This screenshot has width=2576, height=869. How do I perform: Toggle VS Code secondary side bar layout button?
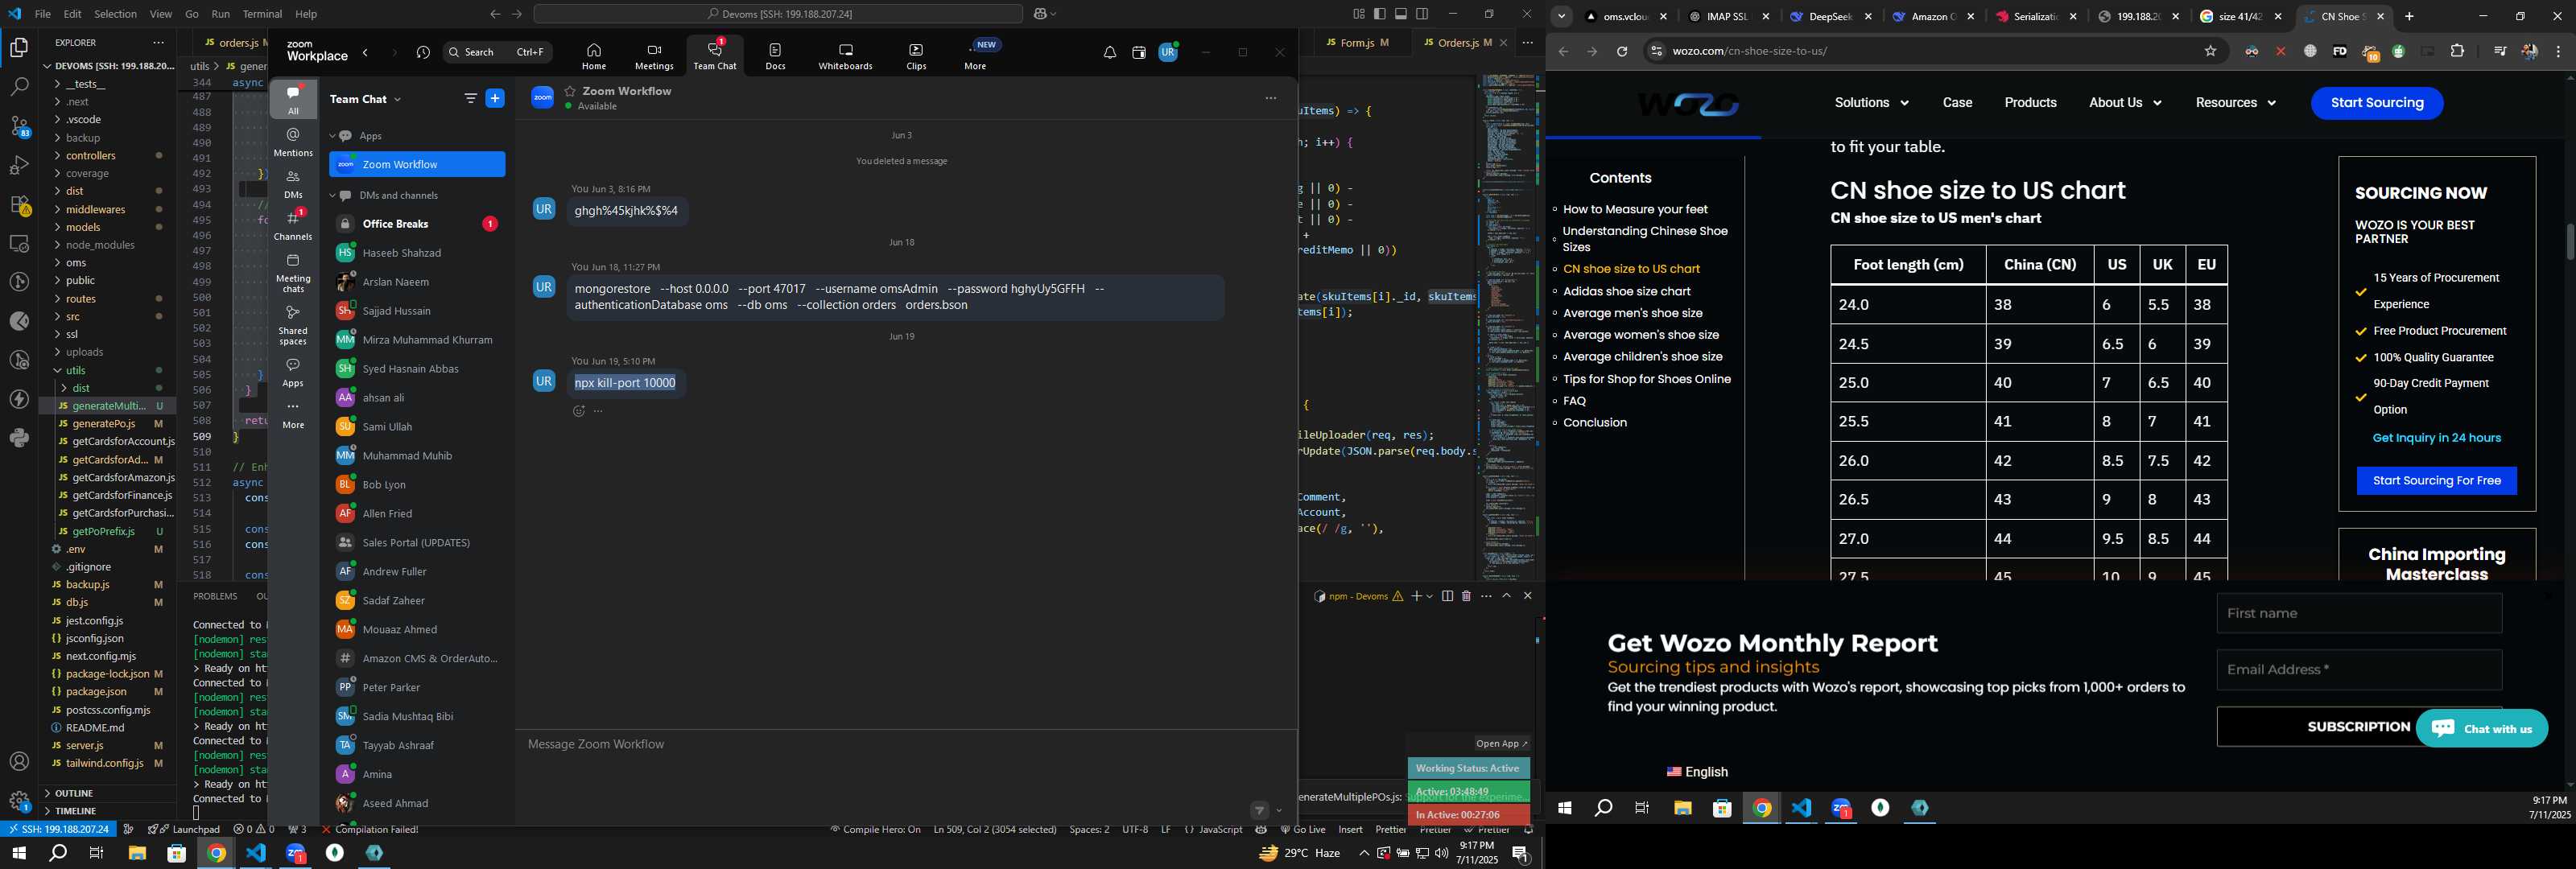pos(1422,14)
